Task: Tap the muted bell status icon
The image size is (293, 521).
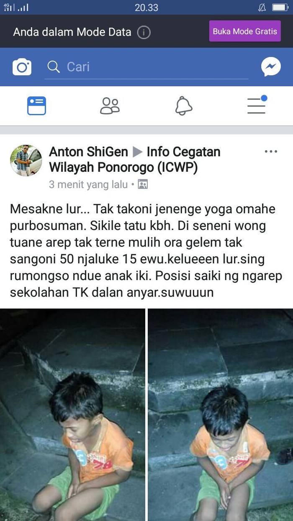Action: tap(262, 7)
